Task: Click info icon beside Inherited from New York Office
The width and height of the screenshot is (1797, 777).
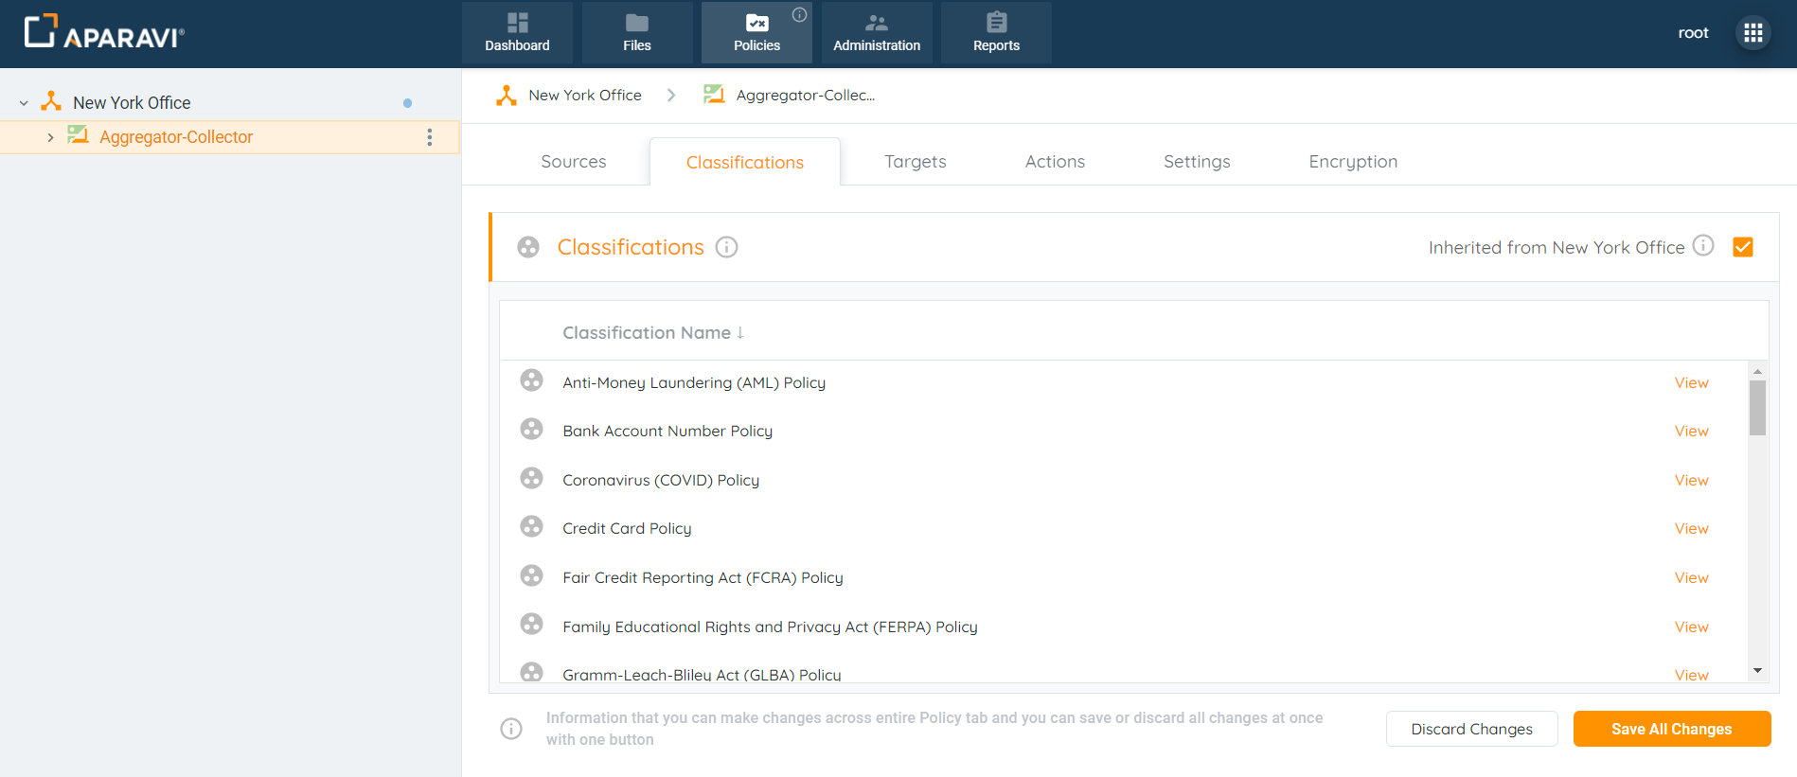Action: (1702, 246)
